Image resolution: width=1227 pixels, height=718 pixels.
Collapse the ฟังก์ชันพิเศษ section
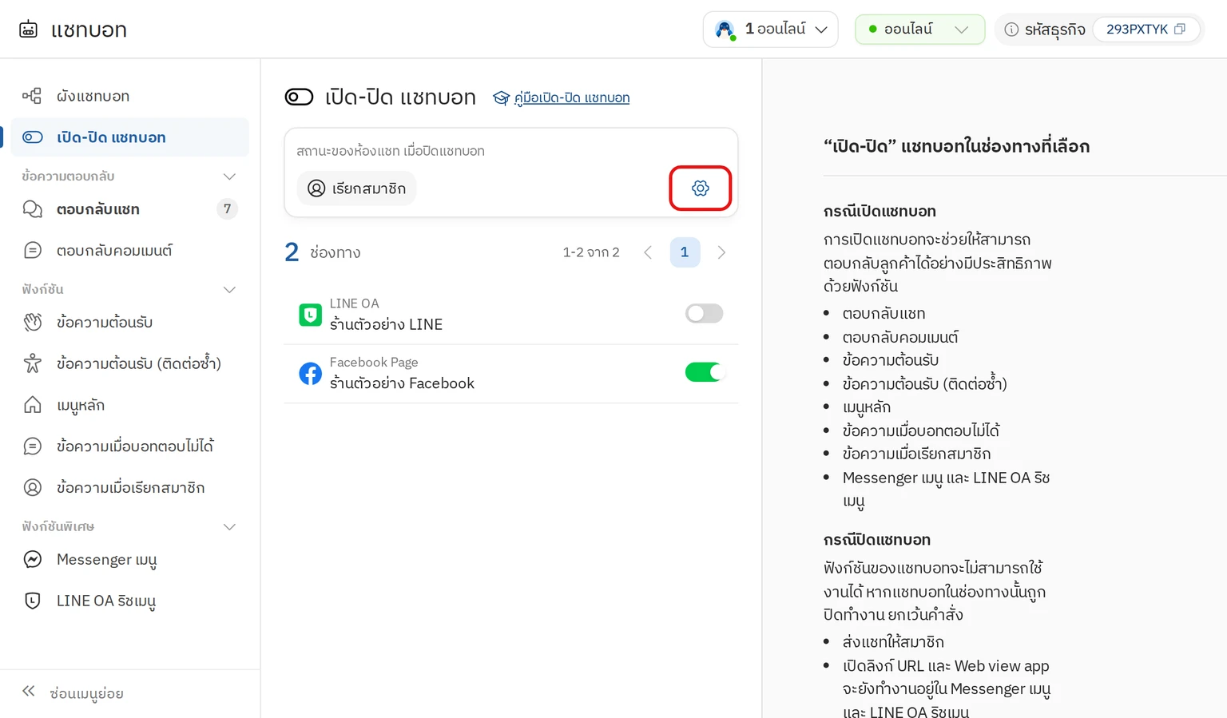click(x=229, y=527)
